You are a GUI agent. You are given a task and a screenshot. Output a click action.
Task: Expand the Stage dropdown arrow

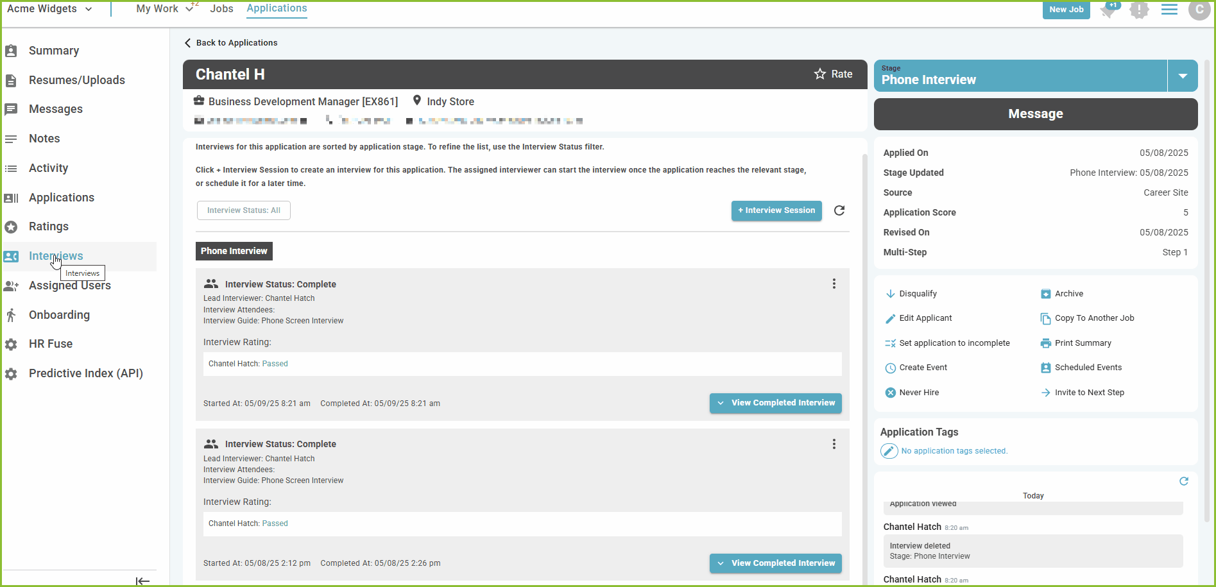coord(1182,76)
